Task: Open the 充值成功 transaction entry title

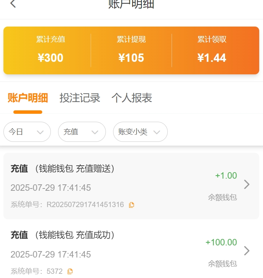Action: point(63,235)
